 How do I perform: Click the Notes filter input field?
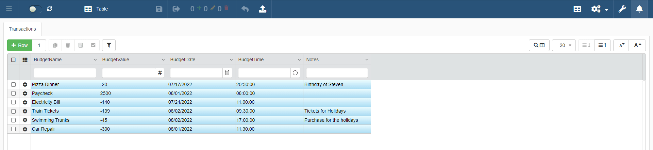(x=337, y=73)
